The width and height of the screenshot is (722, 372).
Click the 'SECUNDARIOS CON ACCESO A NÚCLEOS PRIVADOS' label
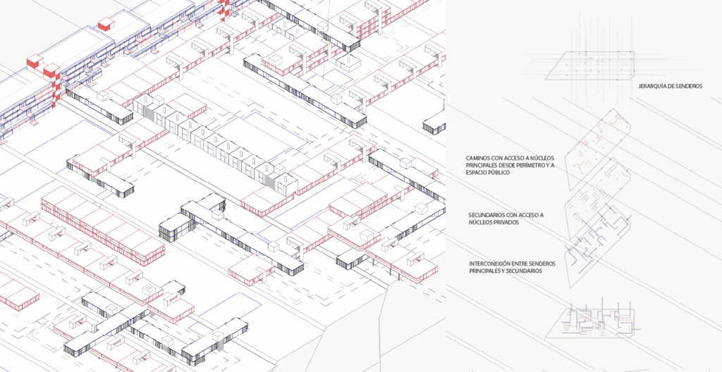coord(505,218)
